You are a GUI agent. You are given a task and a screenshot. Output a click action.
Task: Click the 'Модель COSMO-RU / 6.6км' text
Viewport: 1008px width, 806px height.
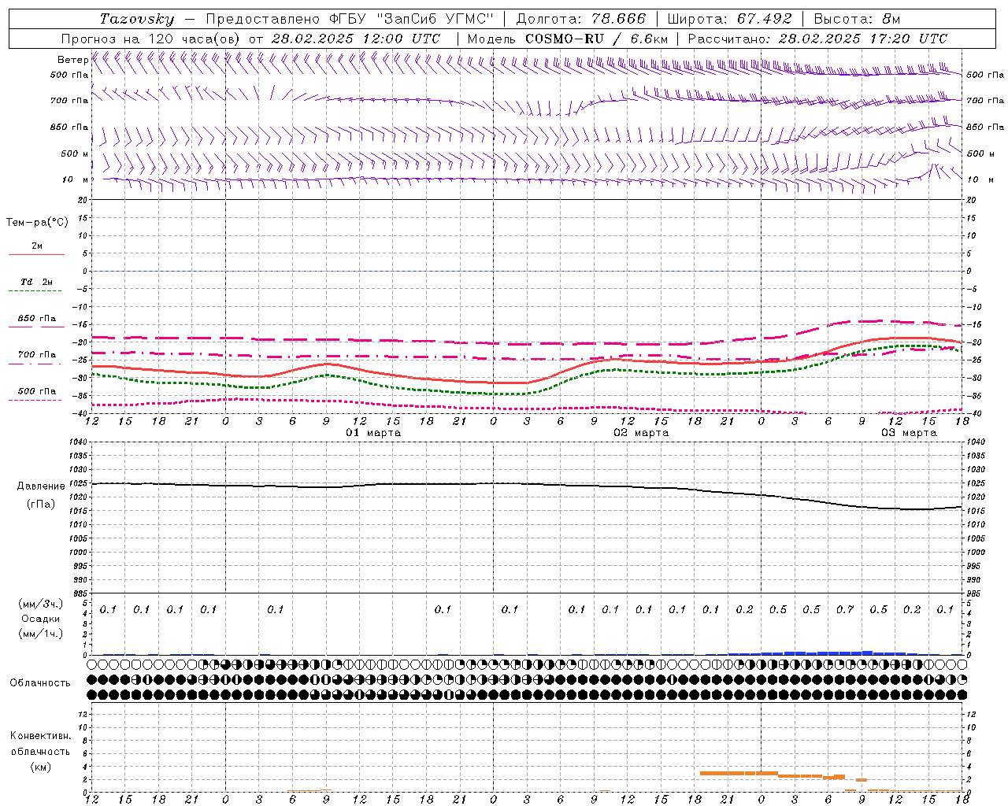[x=568, y=39]
